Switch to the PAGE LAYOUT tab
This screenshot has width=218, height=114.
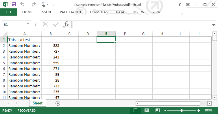coord(71,12)
